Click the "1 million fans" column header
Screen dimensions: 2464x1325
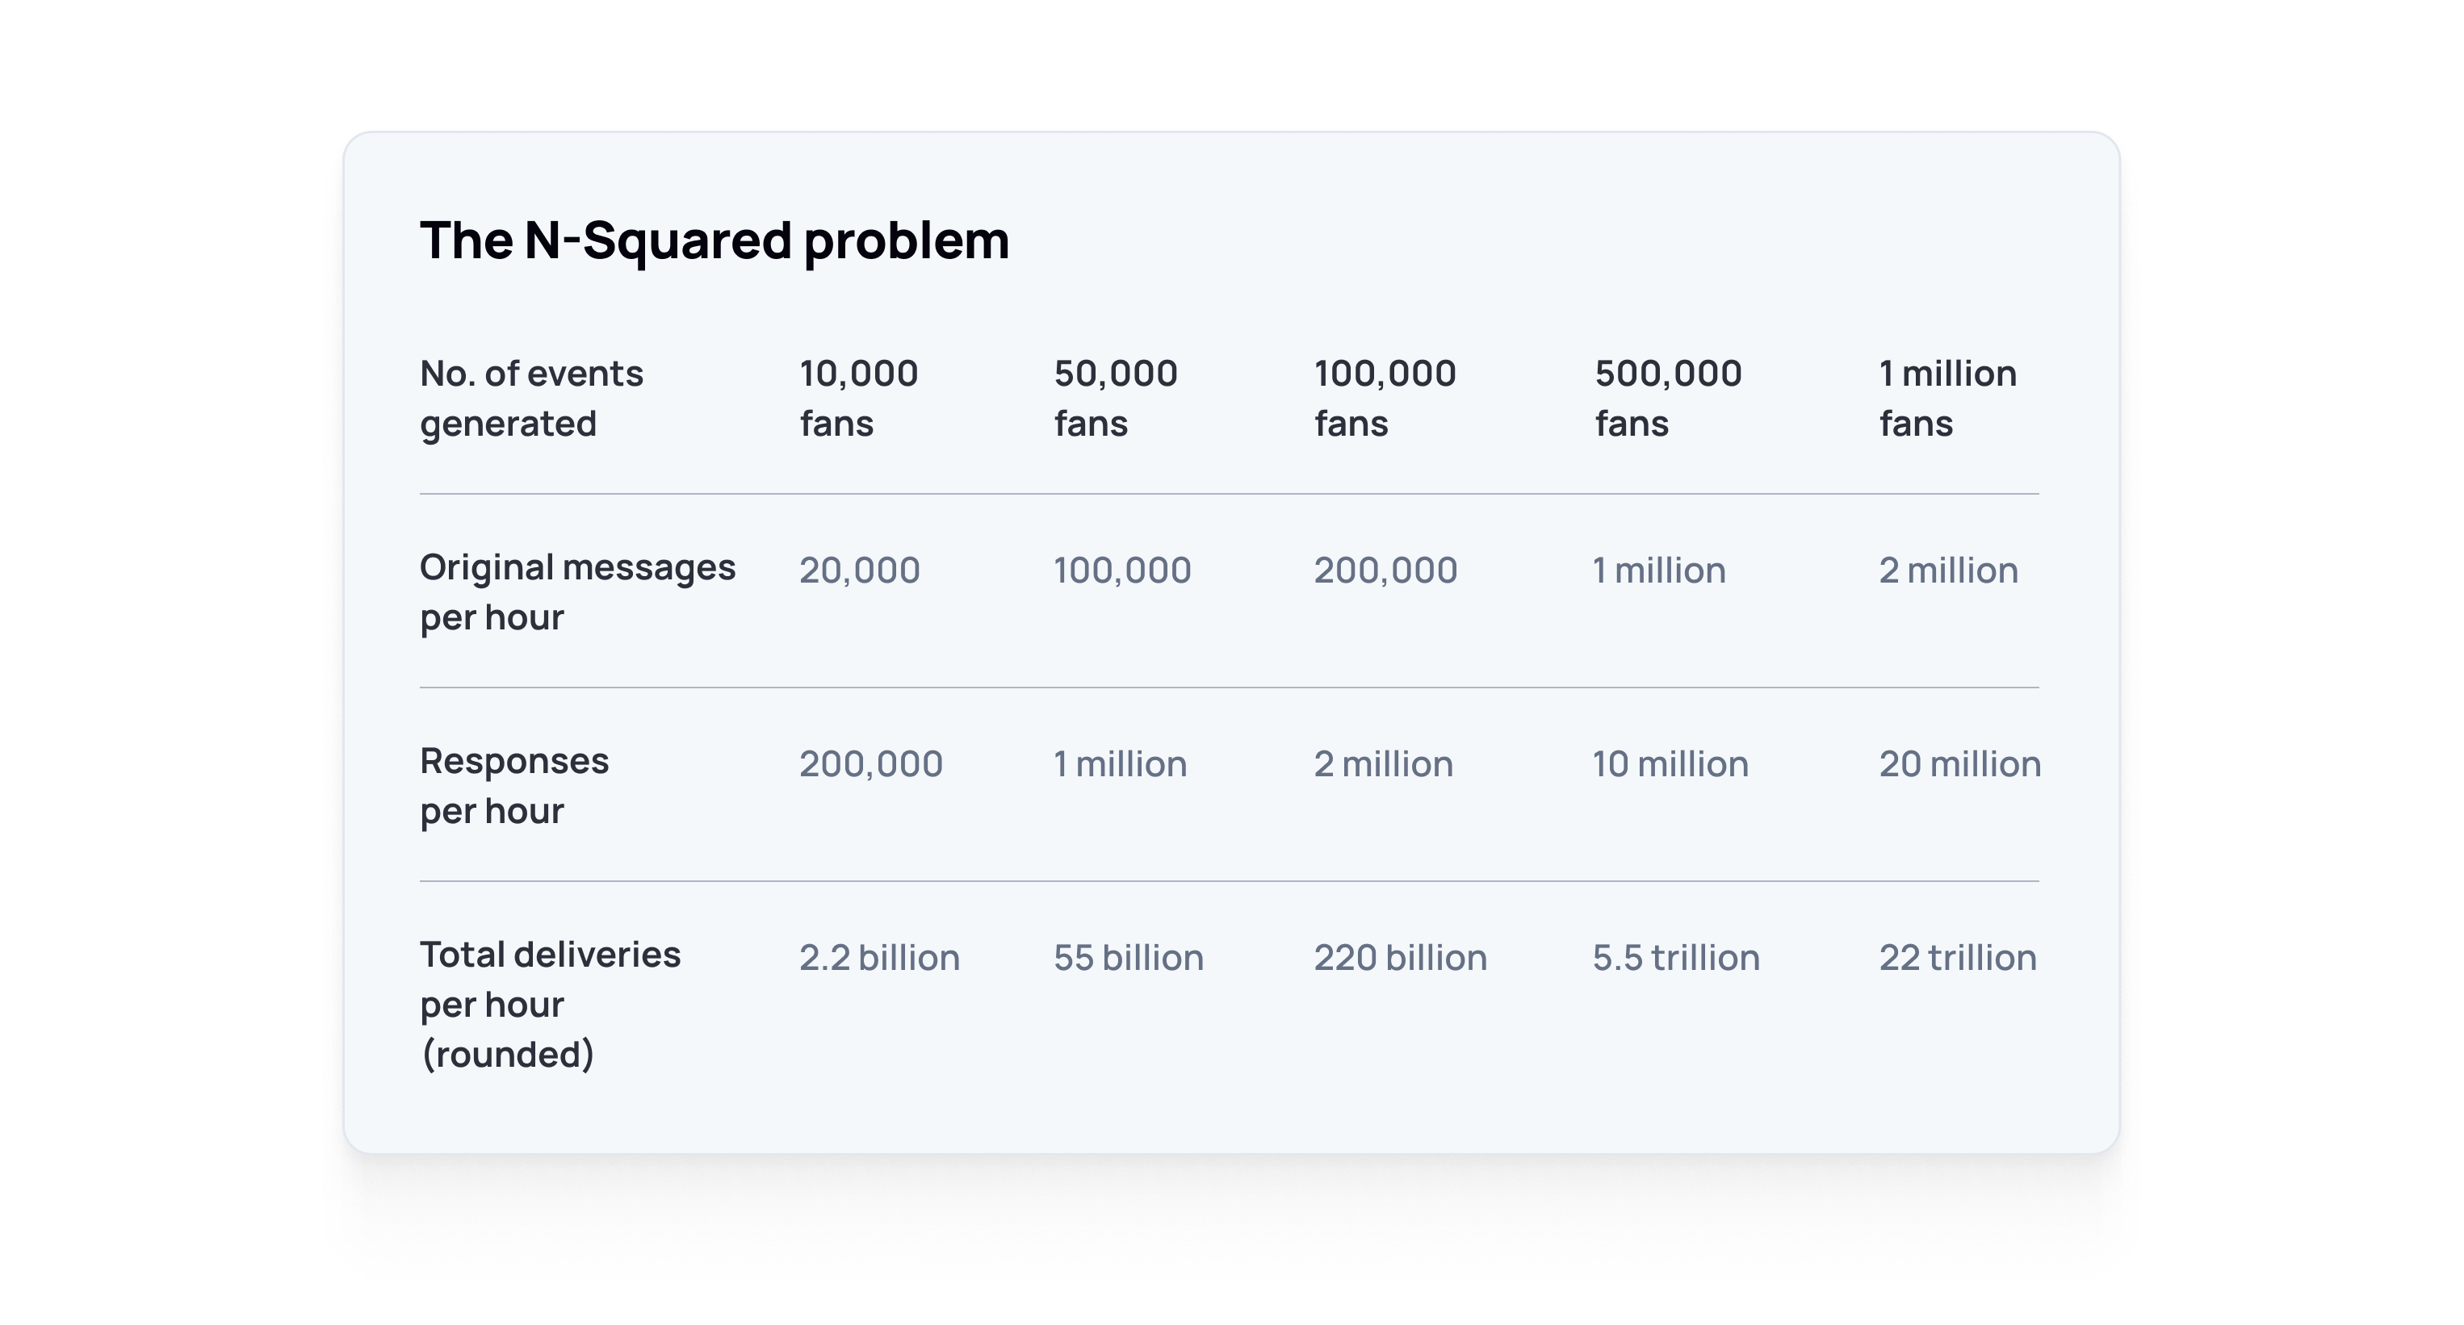point(1946,398)
